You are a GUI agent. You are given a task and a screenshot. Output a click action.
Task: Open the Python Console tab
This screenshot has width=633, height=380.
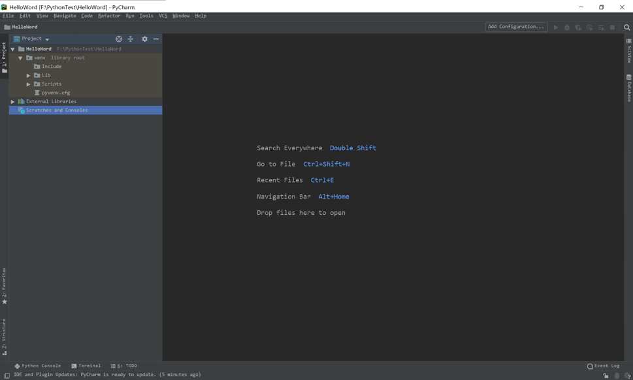pos(37,366)
